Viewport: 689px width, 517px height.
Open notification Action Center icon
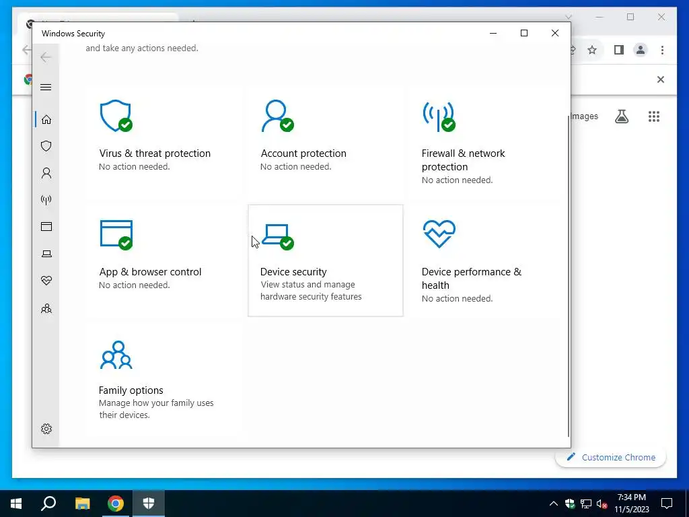pyautogui.click(x=667, y=504)
